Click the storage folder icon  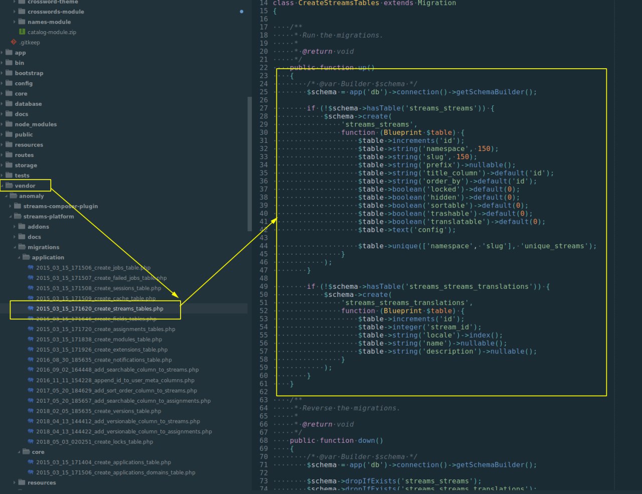point(9,165)
